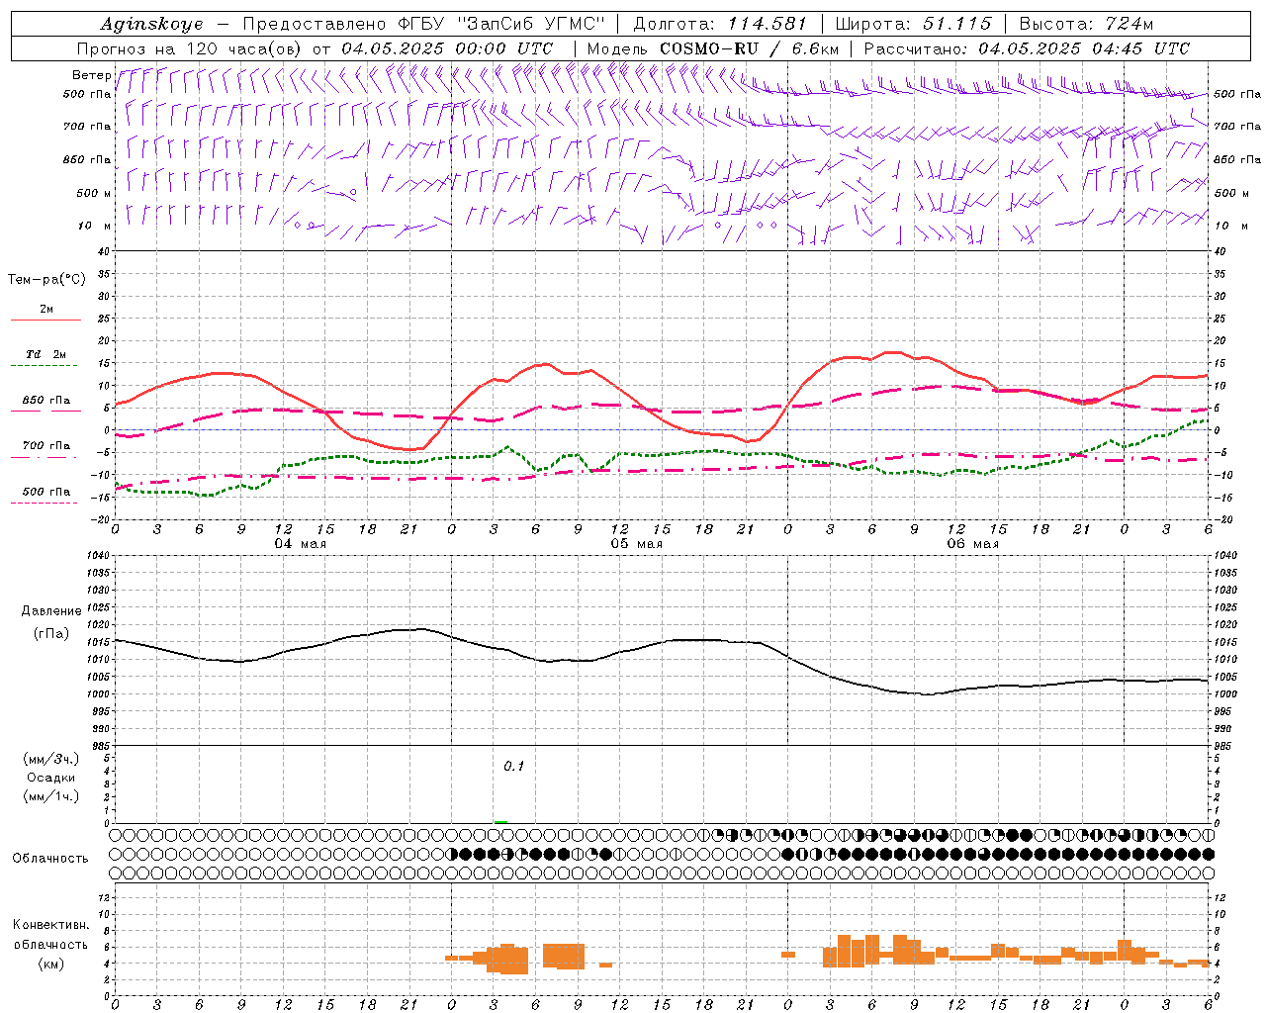Click the precipitation amount "0.1"

(x=514, y=766)
